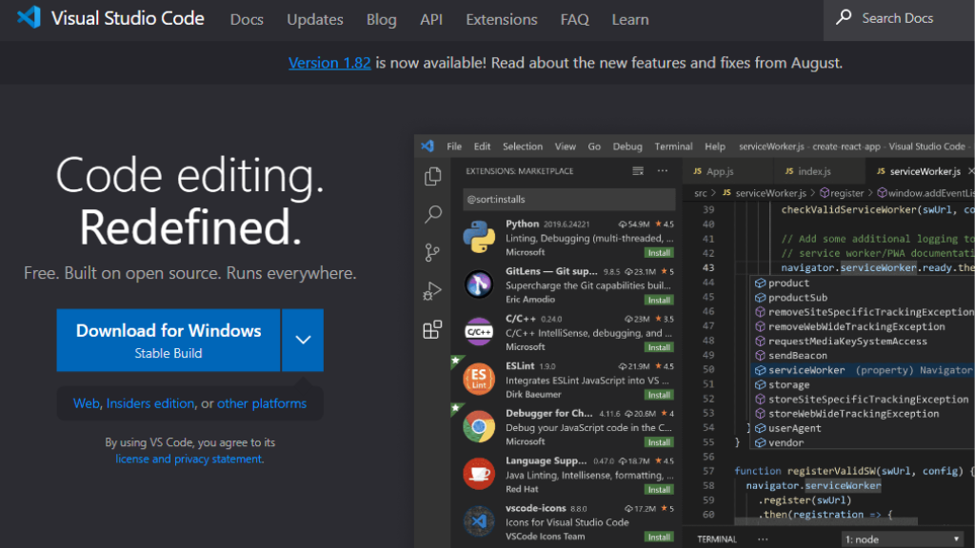Click the register breadcrumb item
The width and height of the screenshot is (975, 548).
pos(842,193)
